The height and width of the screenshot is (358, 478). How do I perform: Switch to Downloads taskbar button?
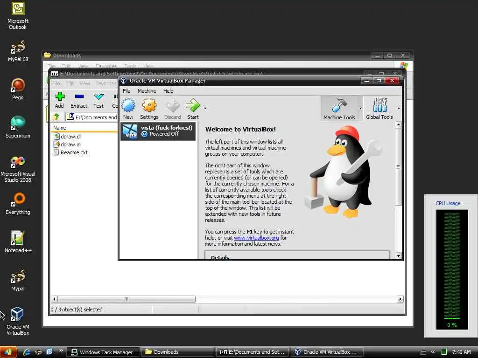178,352
